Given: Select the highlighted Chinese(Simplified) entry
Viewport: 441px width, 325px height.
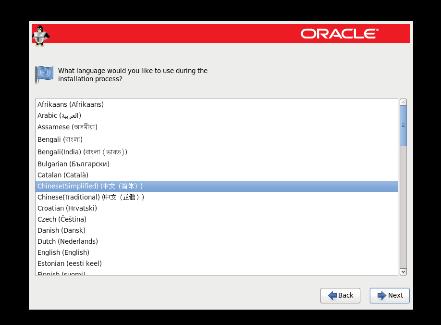Looking at the screenshot, I should pos(90,186).
